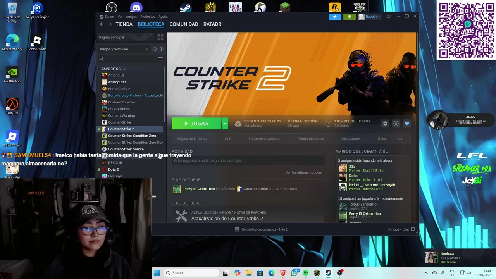Select Choo-Choose in the library

click(119, 109)
